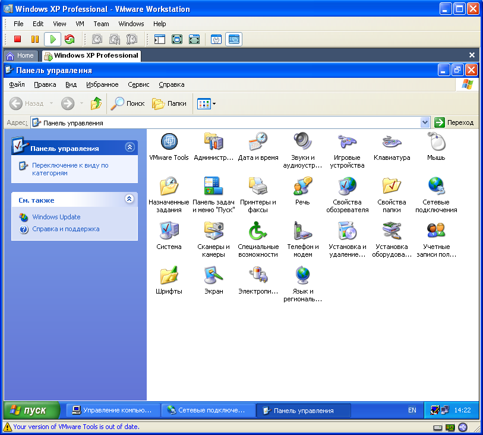The height and width of the screenshot is (435, 483).
Task: Open Клавиатура icon
Action: (x=392, y=147)
